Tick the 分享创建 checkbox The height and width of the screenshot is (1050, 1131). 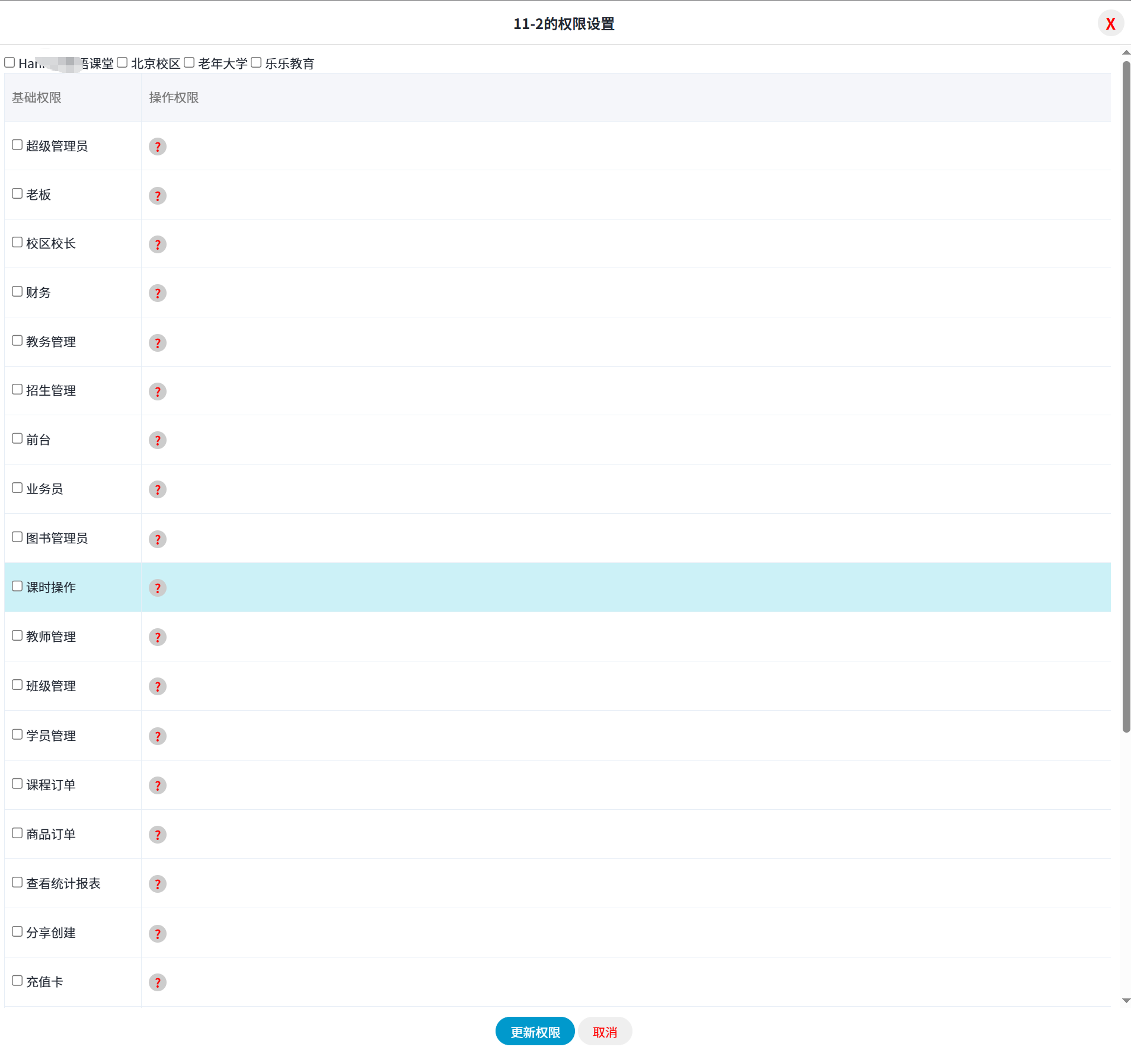(17, 931)
